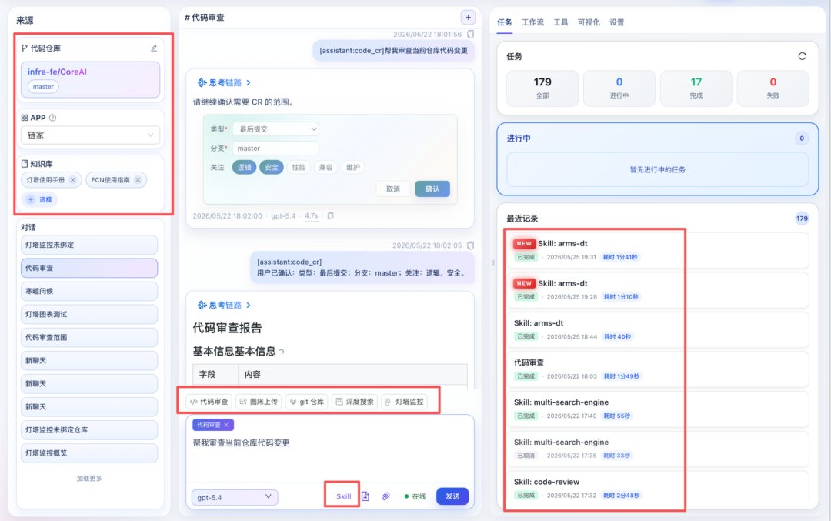Open 代码审查 record from 18:03
The image size is (831, 521).
coord(658,369)
